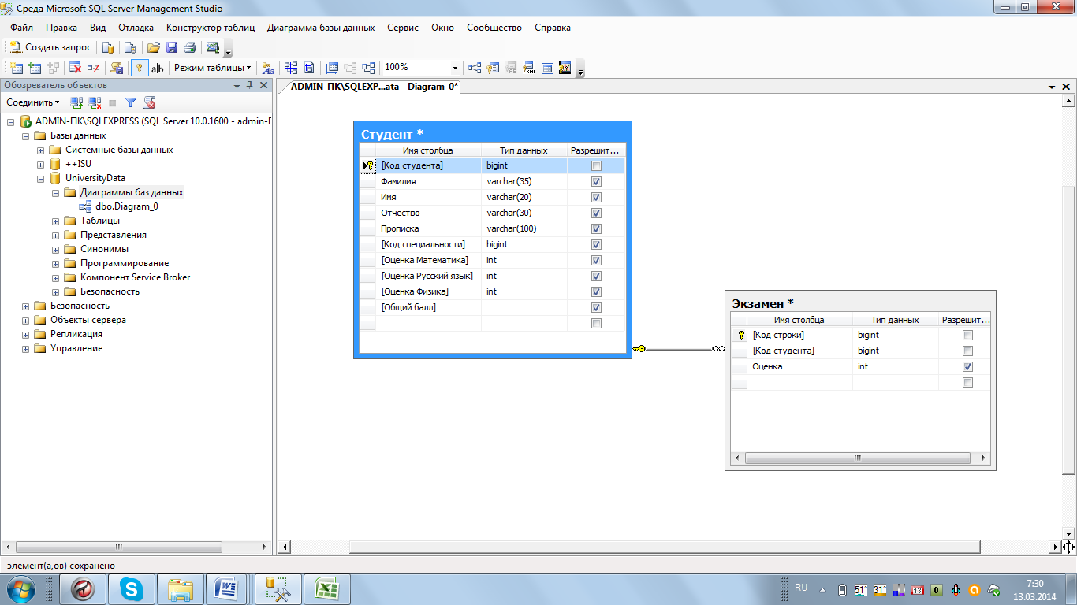Image resolution: width=1077 pixels, height=605 pixels.
Task: Expand the ++ISU database node
Action: pyautogui.click(x=40, y=165)
